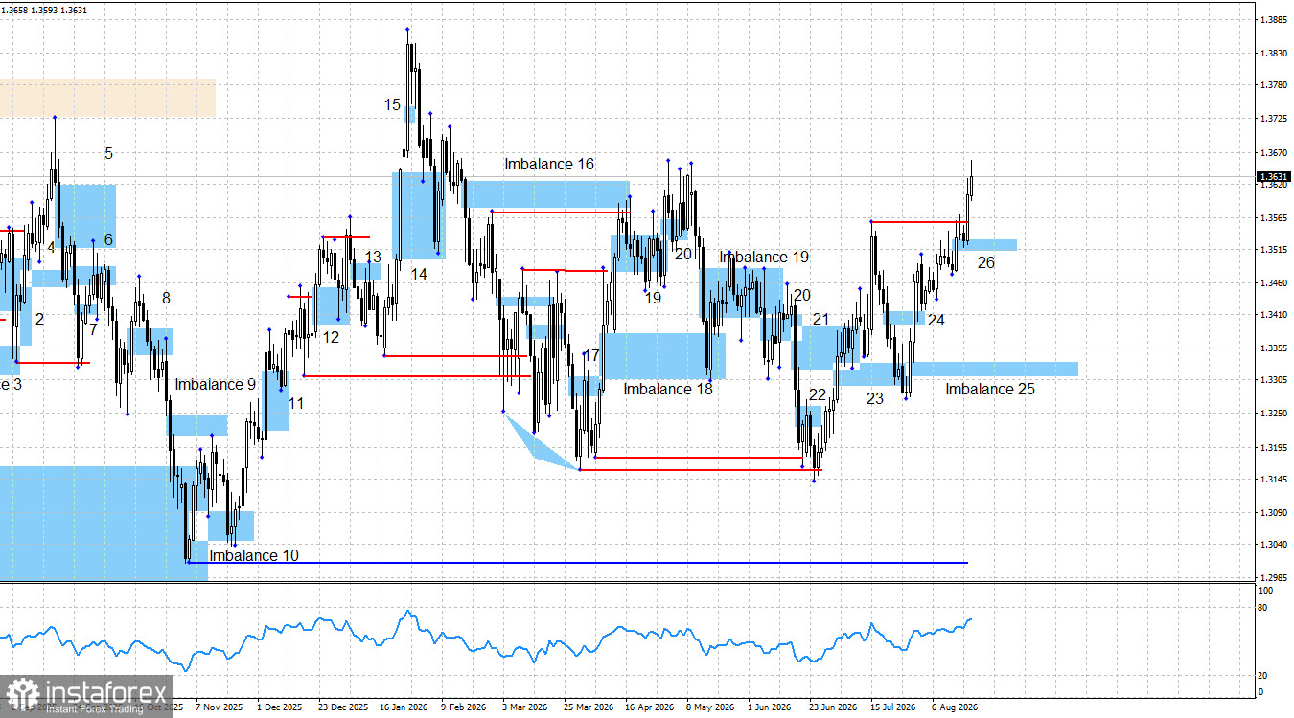This screenshot has width=1294, height=718.
Task: Click the 6 Aug 2026 date label
Action: click(x=954, y=707)
